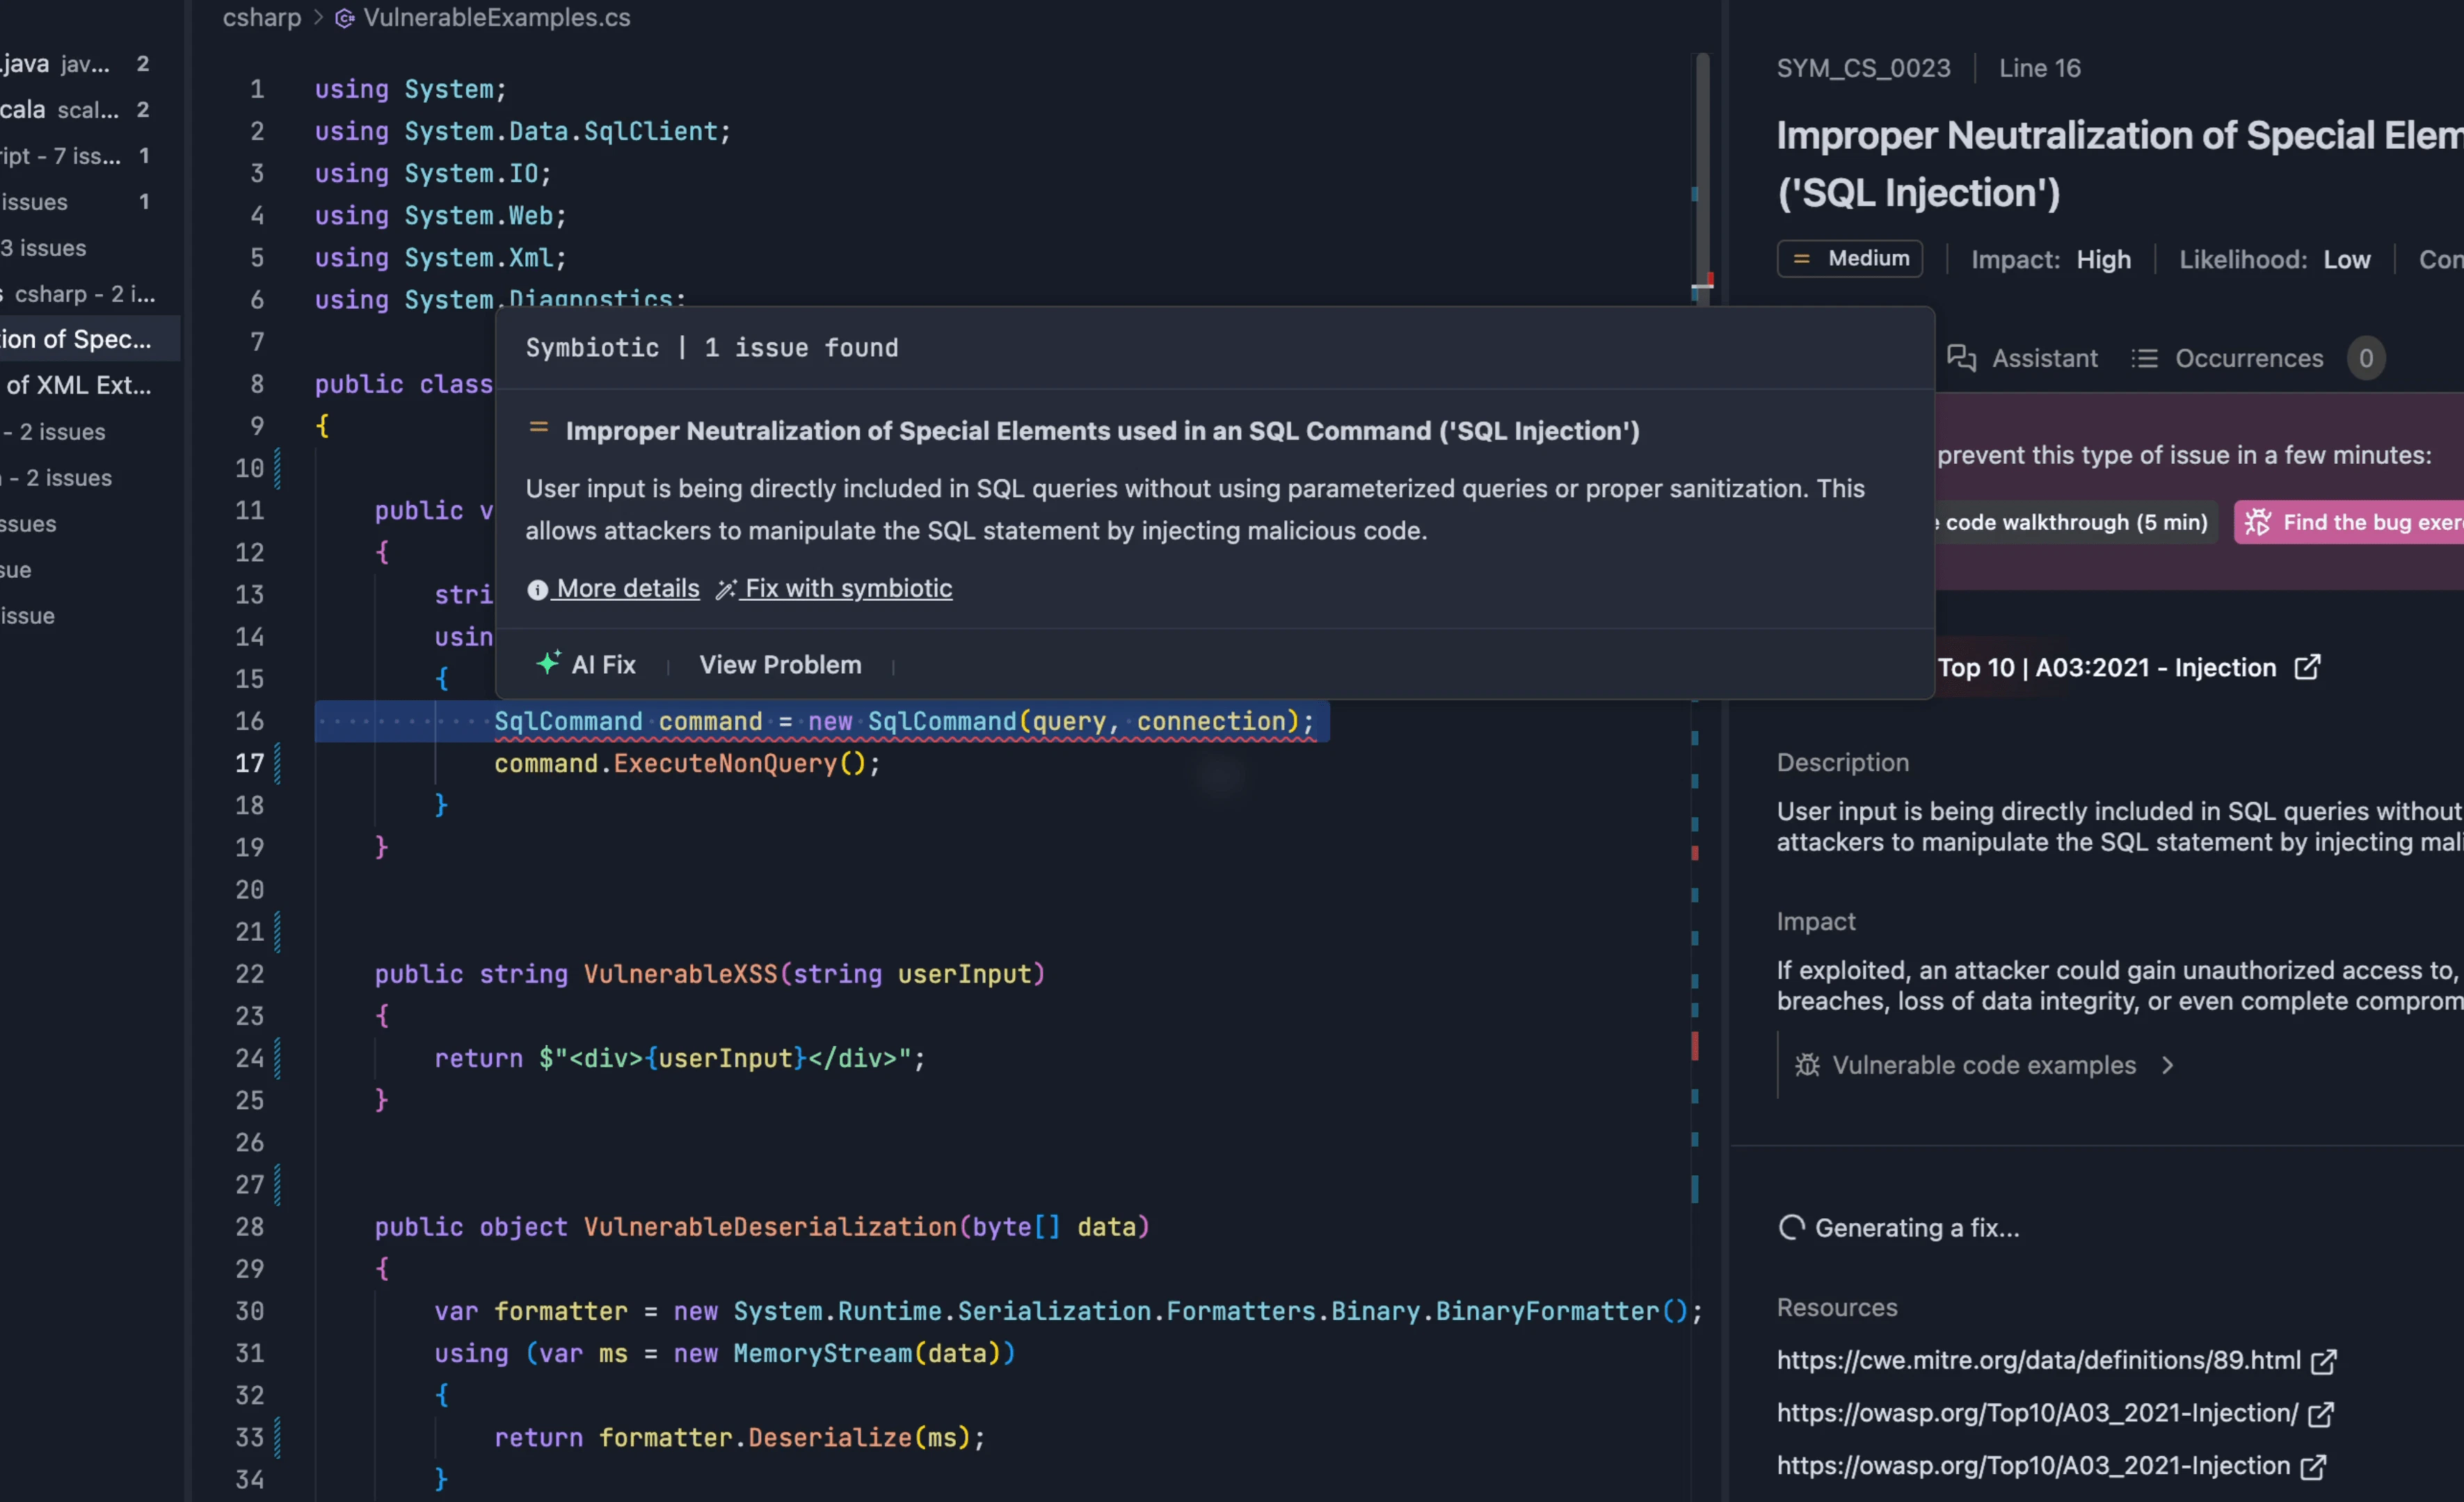Open the A03:2021 - Injection external link icon
The image size is (2464, 1502).
click(2306, 667)
